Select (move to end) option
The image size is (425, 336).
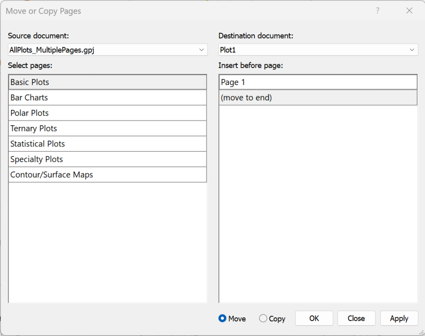pyautogui.click(x=318, y=98)
